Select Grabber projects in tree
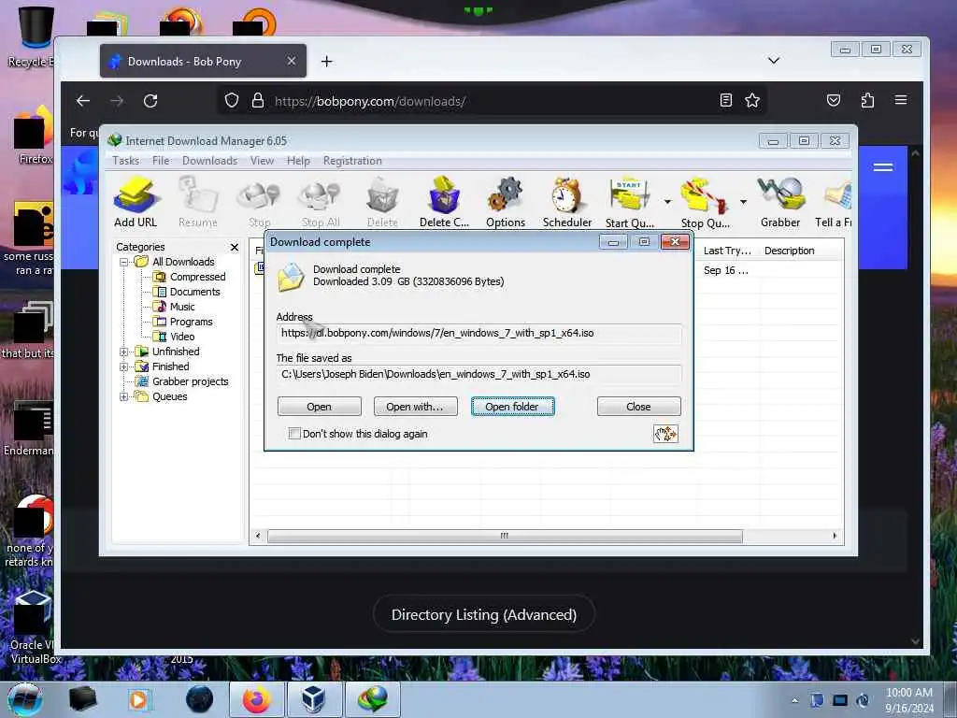Image resolution: width=957 pixels, height=718 pixels. point(190,381)
